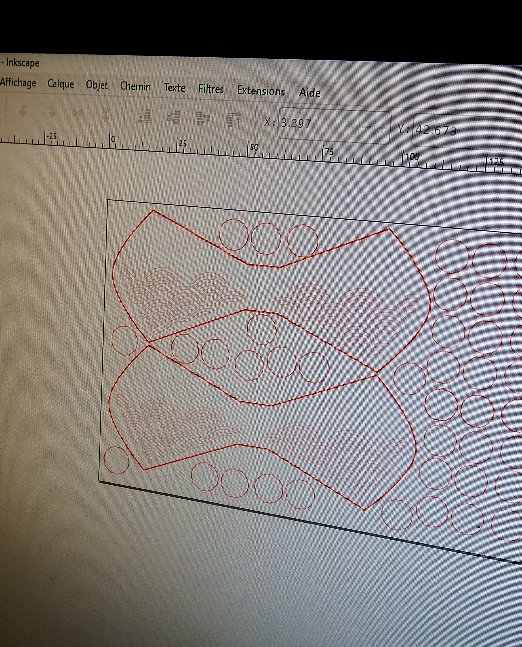This screenshot has height=647, width=522.
Task: Raise selection to top
Action: 234,120
